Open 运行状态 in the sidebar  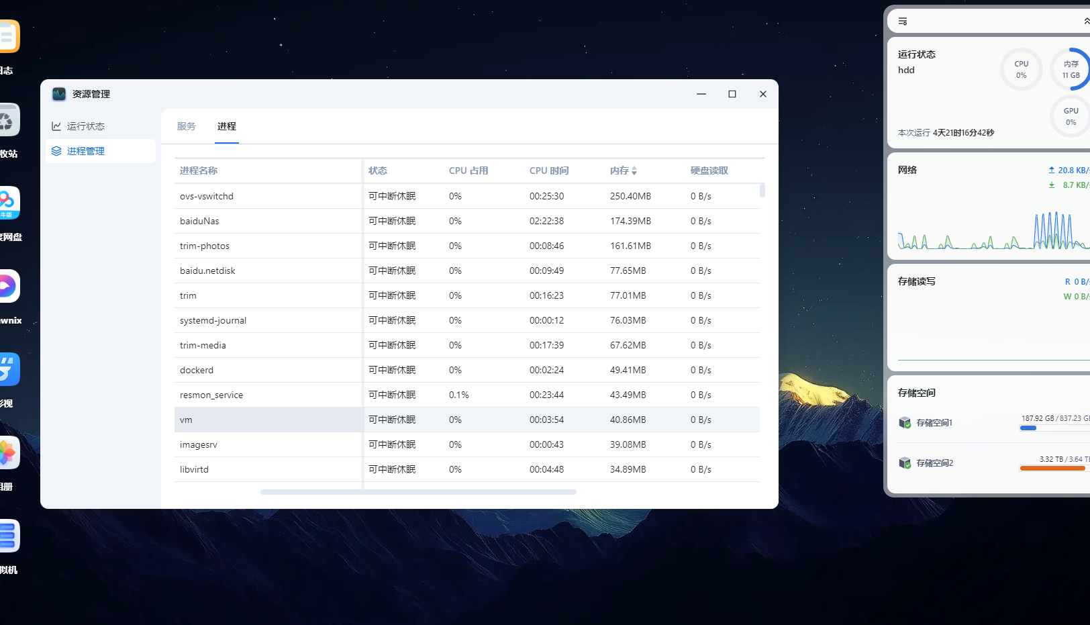86,126
